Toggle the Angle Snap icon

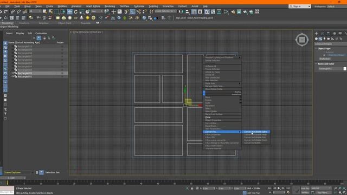click(x=132, y=11)
